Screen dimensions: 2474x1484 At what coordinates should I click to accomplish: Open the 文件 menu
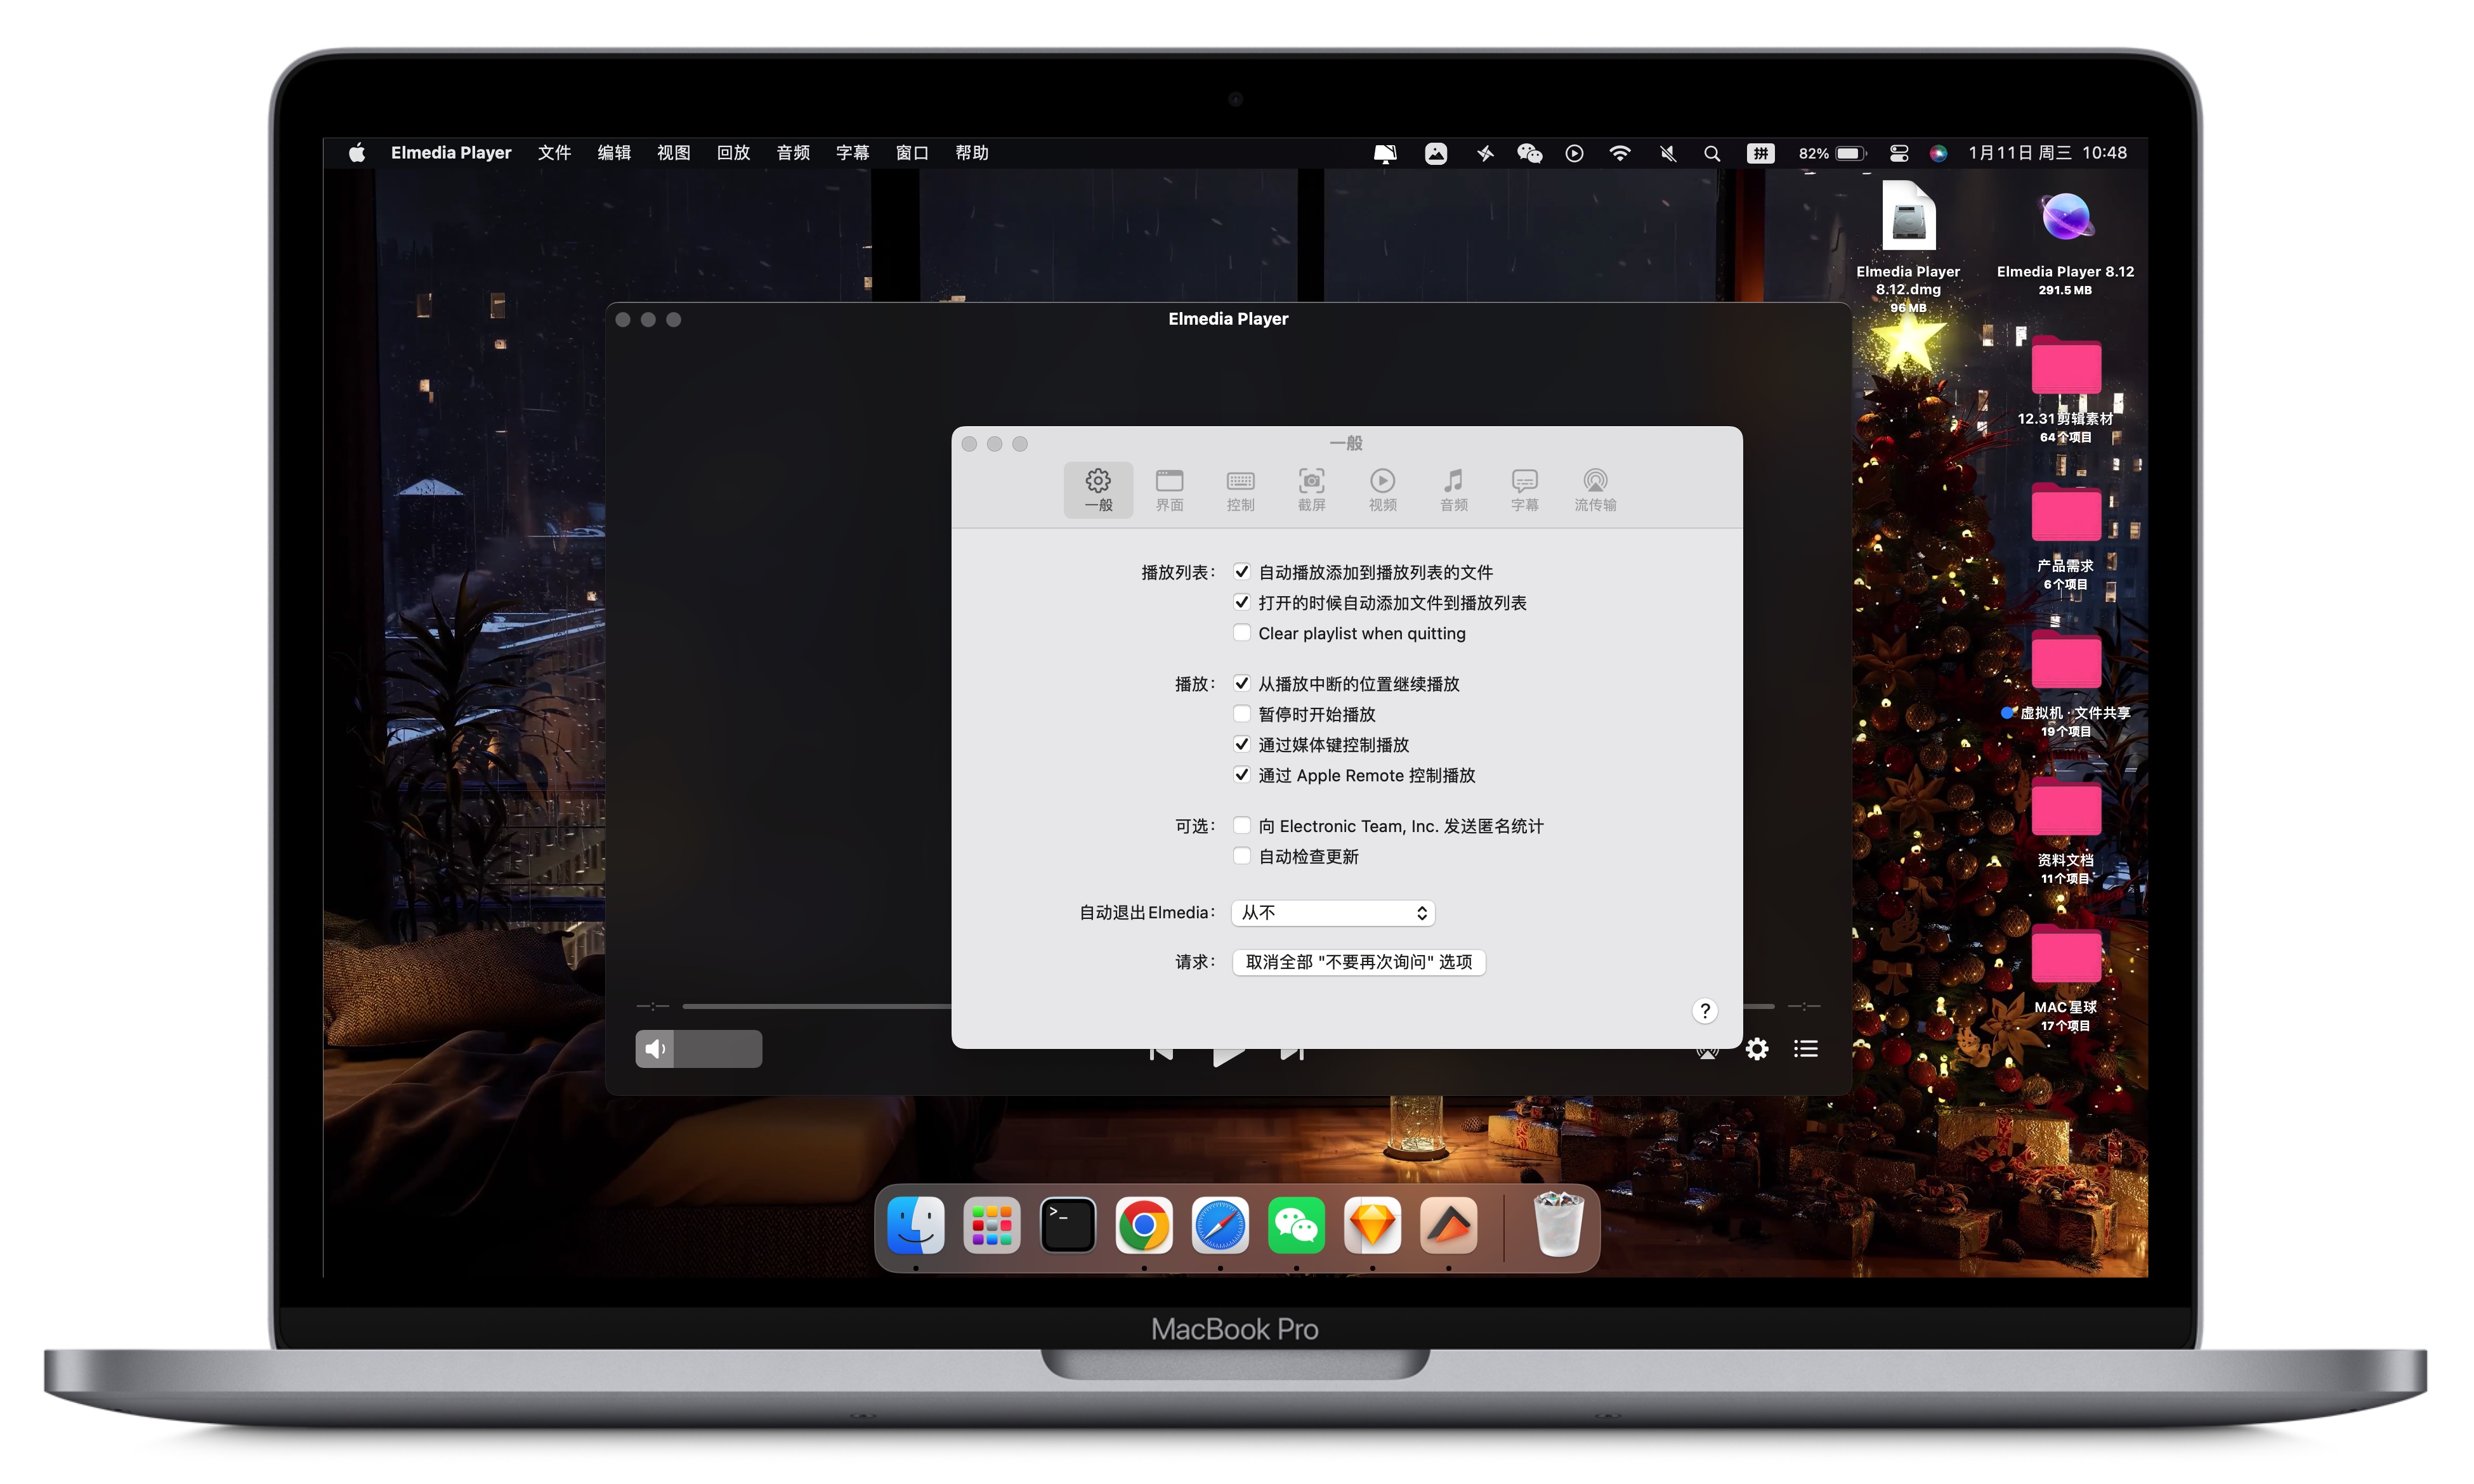coord(554,153)
